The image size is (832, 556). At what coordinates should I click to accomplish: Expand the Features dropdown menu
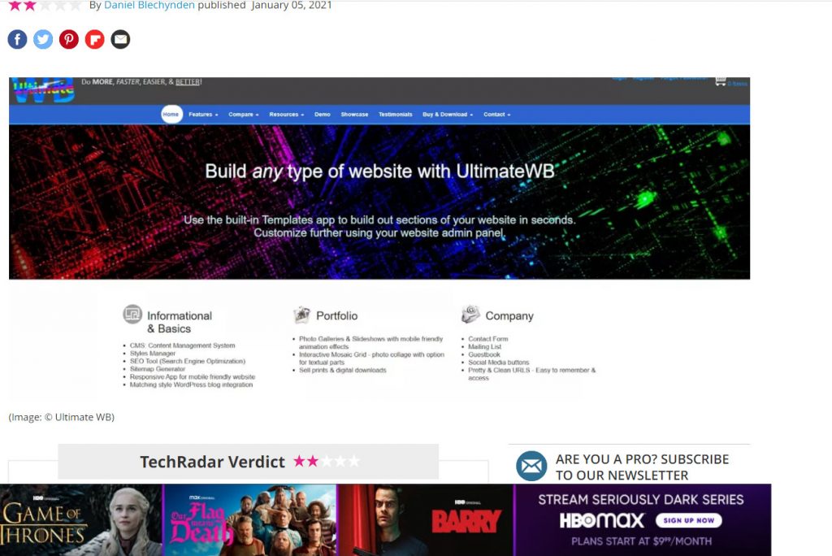tap(203, 115)
